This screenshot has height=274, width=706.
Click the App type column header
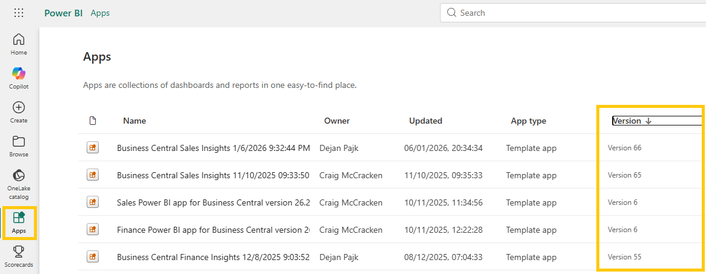528,121
